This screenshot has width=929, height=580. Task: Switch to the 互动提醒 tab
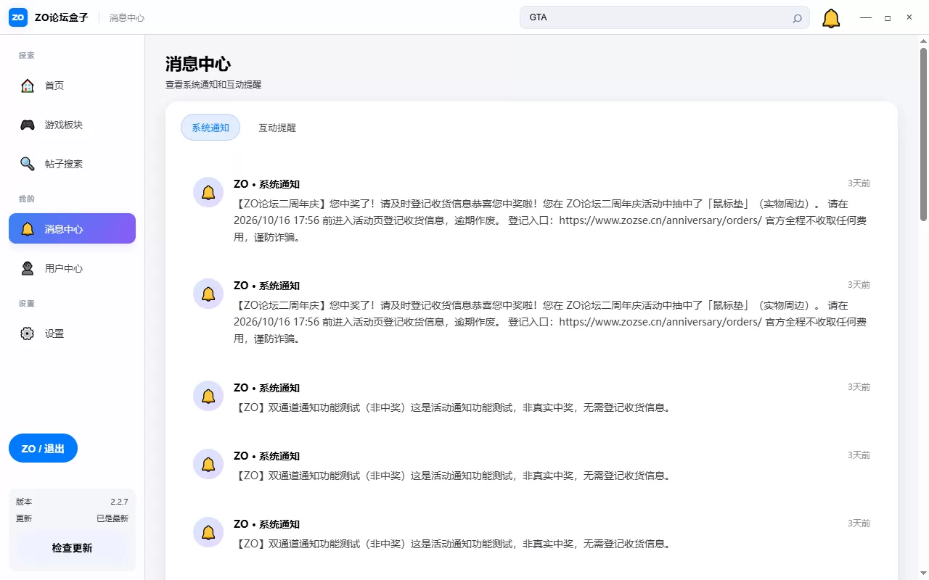pos(277,128)
